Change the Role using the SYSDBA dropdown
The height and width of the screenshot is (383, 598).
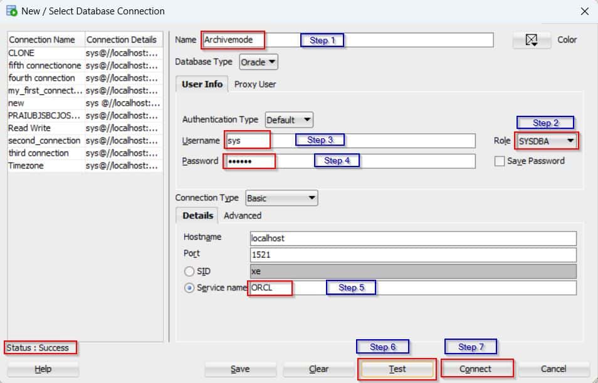point(545,140)
